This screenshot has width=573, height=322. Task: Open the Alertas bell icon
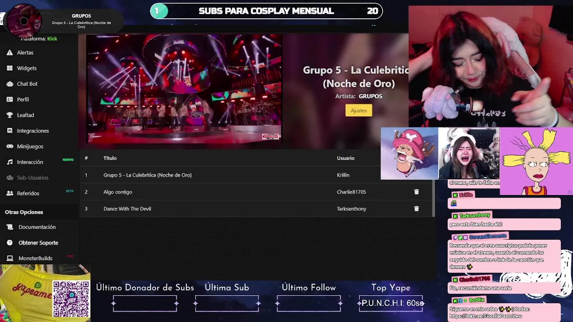tap(9, 53)
